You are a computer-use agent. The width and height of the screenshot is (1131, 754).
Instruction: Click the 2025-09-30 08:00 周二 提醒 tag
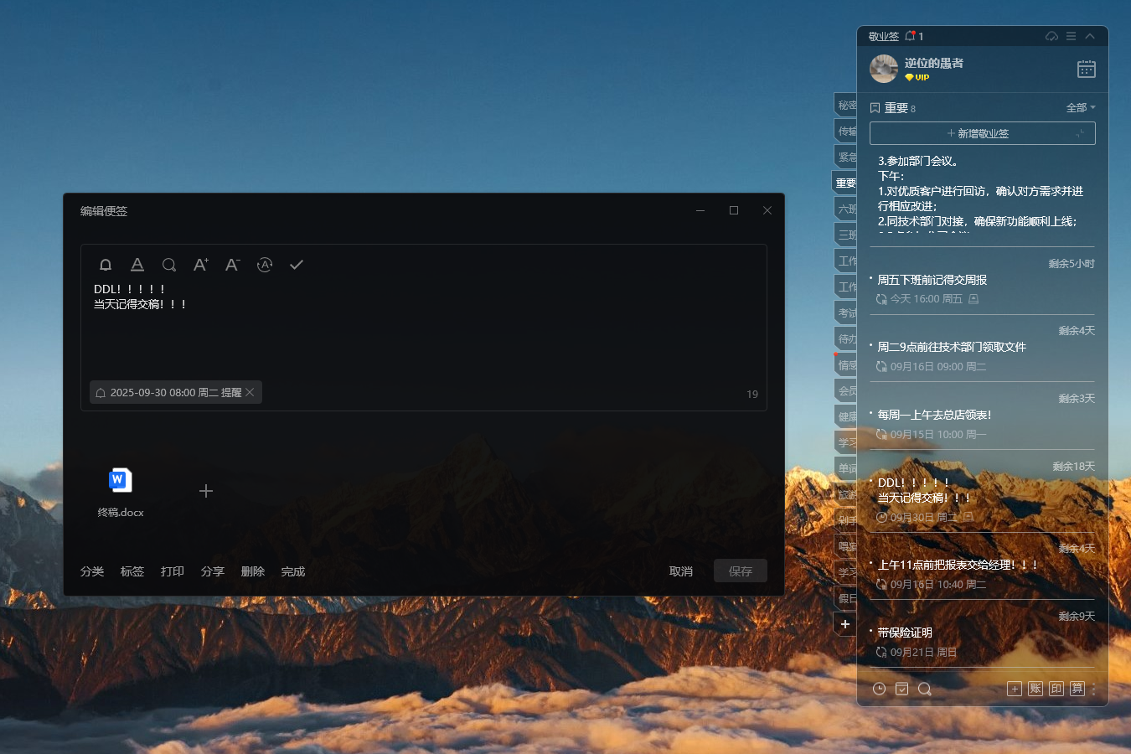[176, 392]
